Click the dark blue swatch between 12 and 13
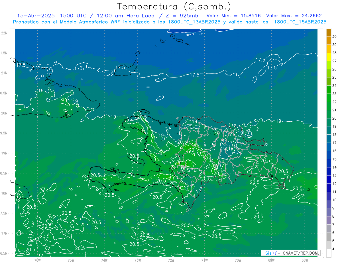The image size is (342, 264). tap(329, 179)
